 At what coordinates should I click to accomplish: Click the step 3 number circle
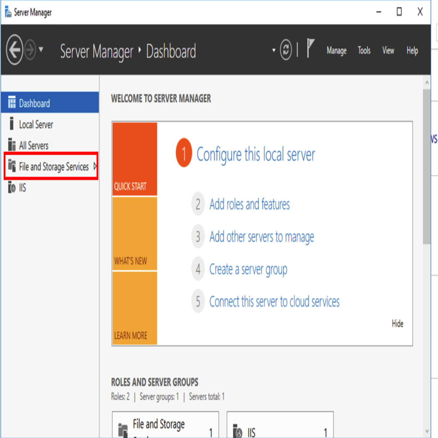[198, 236]
